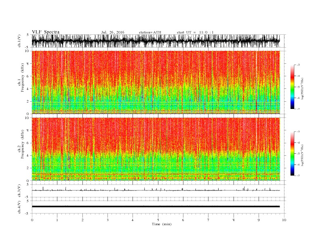This screenshot has height=247, width=320.
Task: Click the ch.3 voltage waveform trace
Action: click(x=156, y=190)
